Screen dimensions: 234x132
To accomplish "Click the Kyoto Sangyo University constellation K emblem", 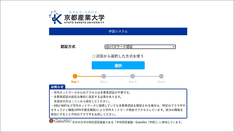I will 56,18.
